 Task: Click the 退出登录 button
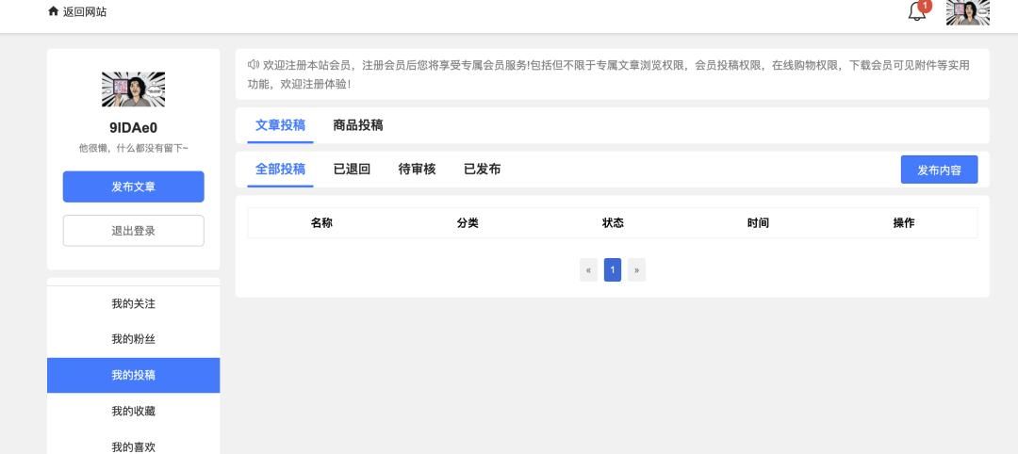[x=133, y=231]
